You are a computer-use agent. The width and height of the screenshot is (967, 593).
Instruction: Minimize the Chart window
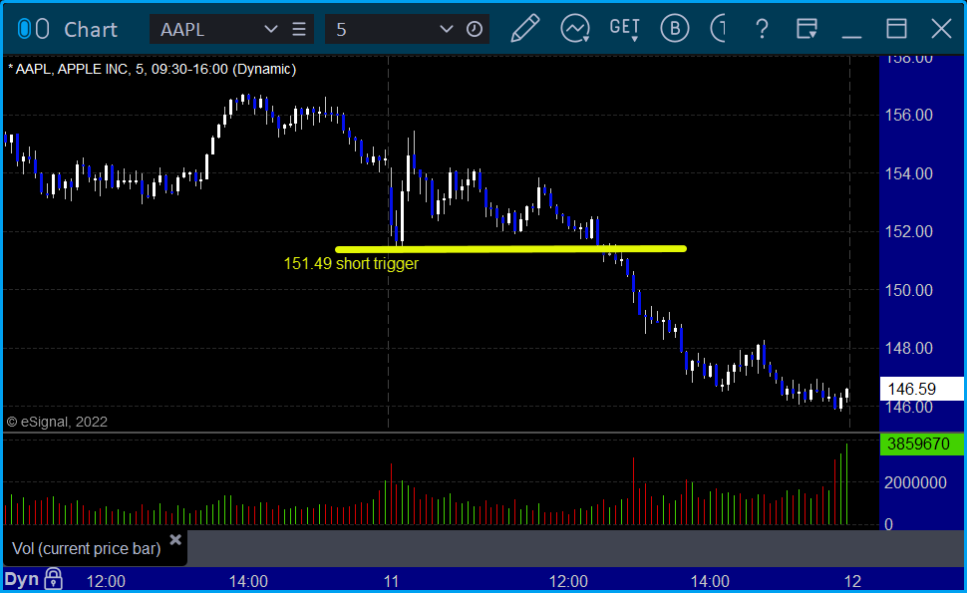tap(851, 36)
